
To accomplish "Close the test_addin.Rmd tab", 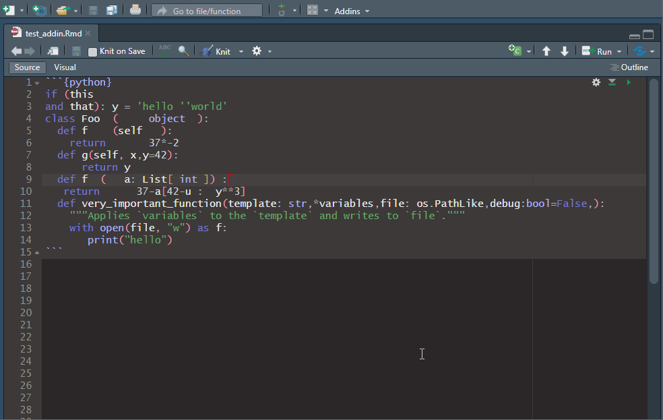I will tap(88, 33).
